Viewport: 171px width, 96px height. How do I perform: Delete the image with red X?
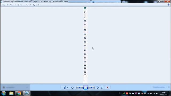tap(107, 88)
